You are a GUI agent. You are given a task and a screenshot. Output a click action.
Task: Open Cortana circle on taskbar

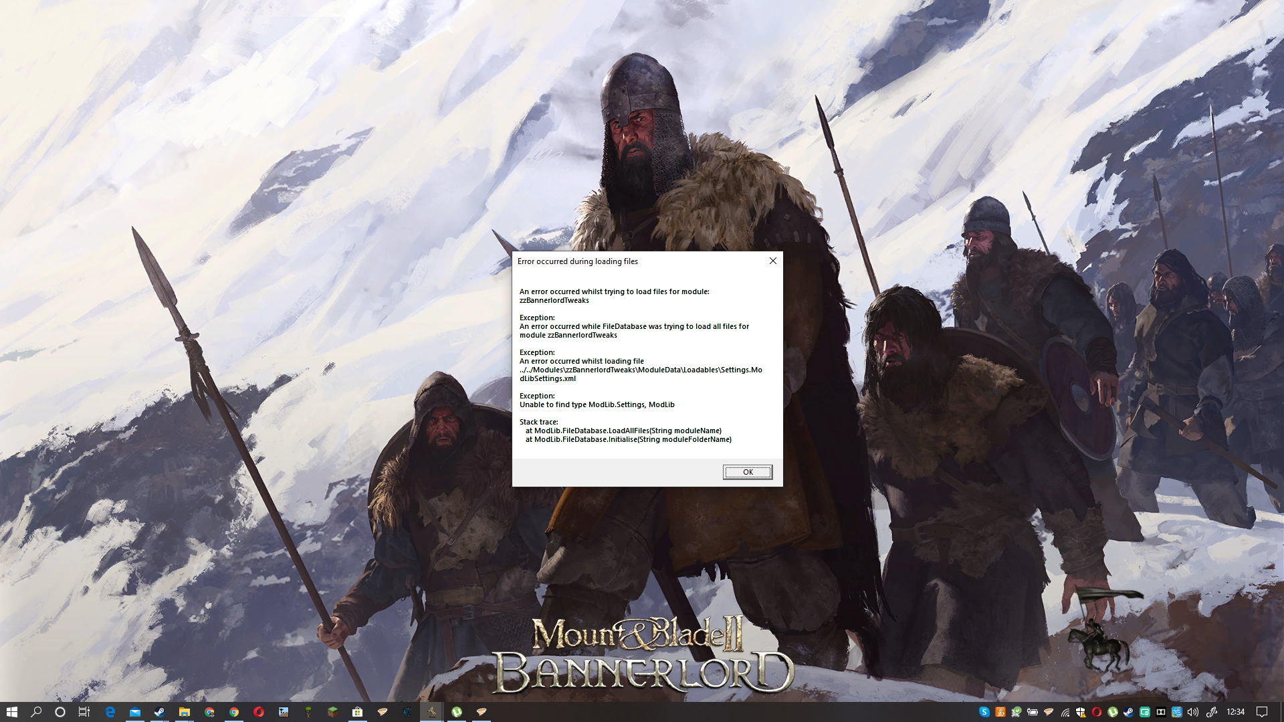(60, 712)
